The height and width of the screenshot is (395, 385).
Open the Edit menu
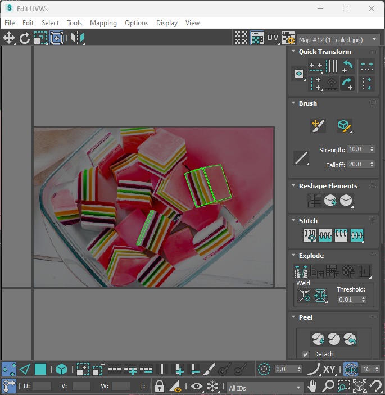pyautogui.click(x=28, y=23)
